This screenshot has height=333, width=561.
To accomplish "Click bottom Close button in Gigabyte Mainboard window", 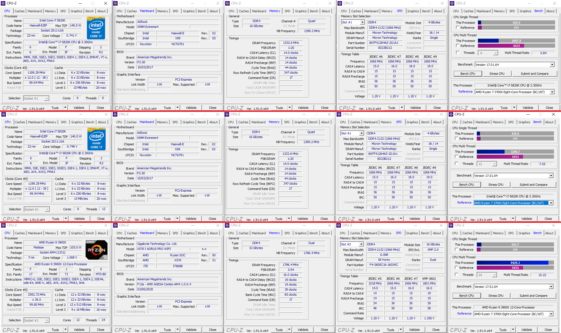I will 213,330.
